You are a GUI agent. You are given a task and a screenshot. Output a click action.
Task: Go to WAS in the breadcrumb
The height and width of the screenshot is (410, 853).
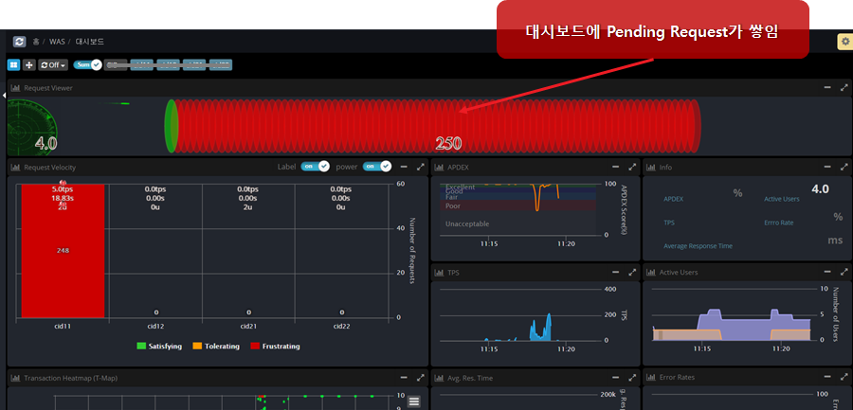pos(58,42)
